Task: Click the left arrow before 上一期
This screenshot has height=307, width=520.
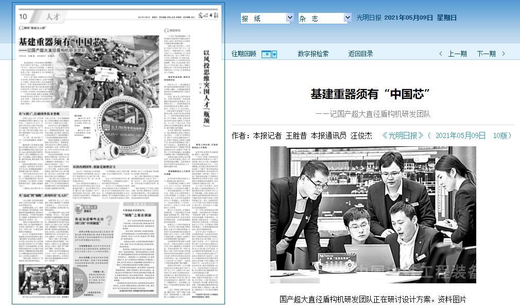Action: coord(441,54)
